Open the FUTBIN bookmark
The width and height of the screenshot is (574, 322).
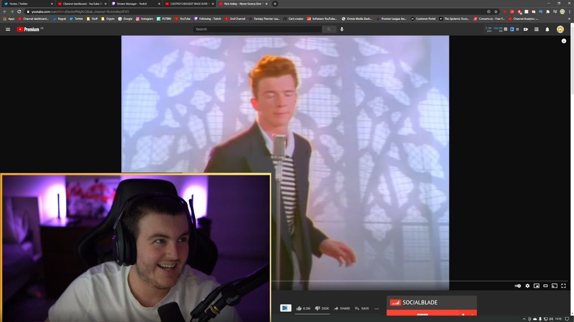(164, 19)
